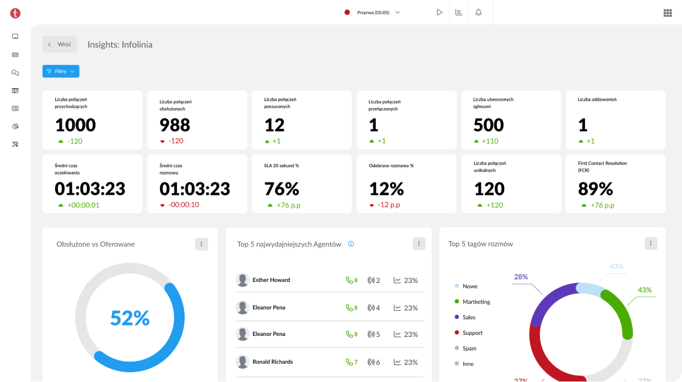This screenshot has height=382, width=682.
Task: Click callback icon showing 5 for Eleanor Pena
Action: tap(370, 334)
